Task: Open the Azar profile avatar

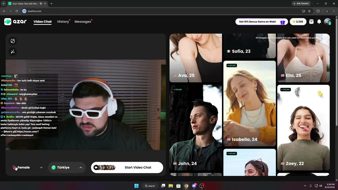Action: point(327,22)
